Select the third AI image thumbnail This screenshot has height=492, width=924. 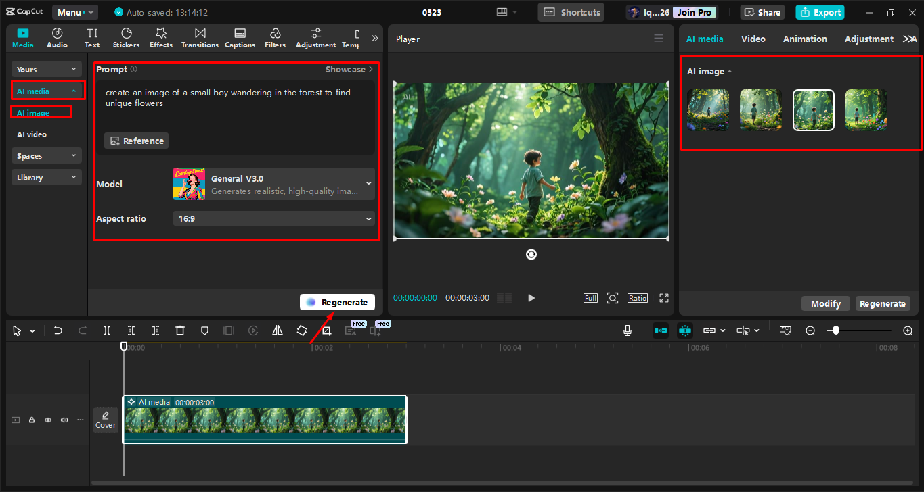[x=813, y=109]
